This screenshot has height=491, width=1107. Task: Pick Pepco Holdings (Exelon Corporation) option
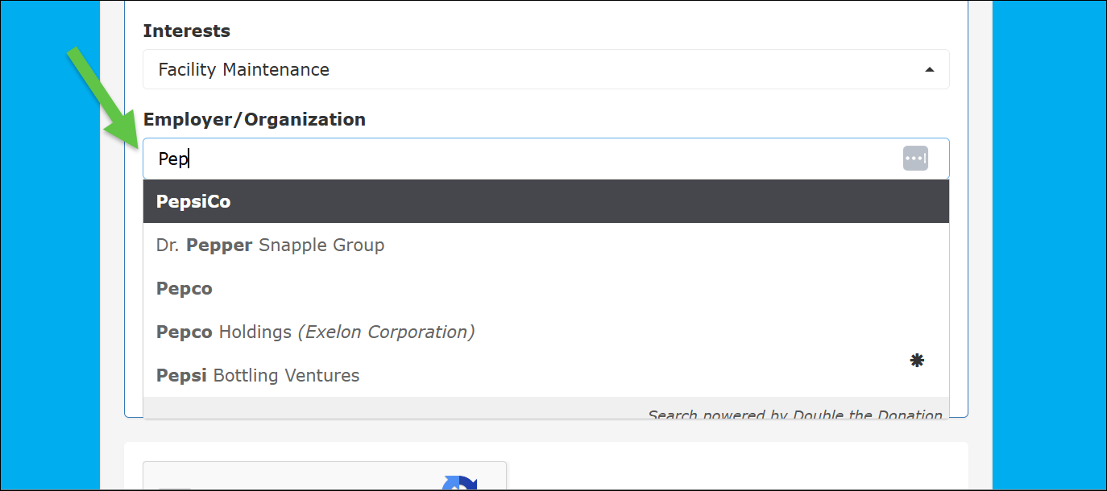(x=546, y=332)
